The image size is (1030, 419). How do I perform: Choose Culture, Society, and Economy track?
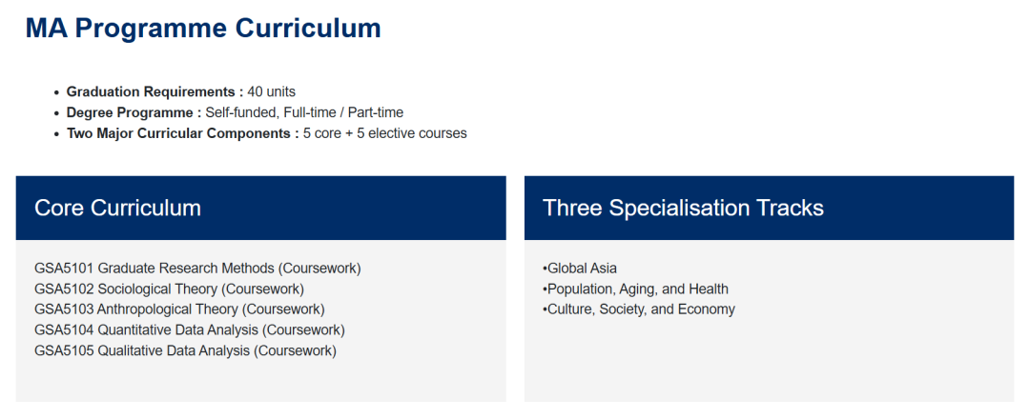pos(641,309)
